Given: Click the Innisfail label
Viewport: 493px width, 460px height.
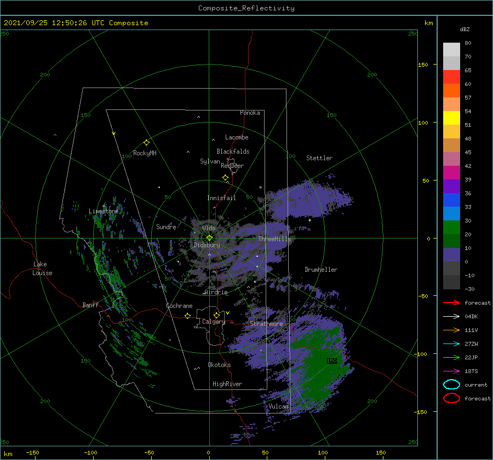Looking at the screenshot, I should tap(221, 198).
